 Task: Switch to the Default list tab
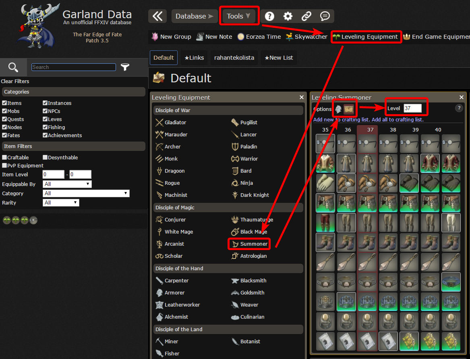click(164, 58)
